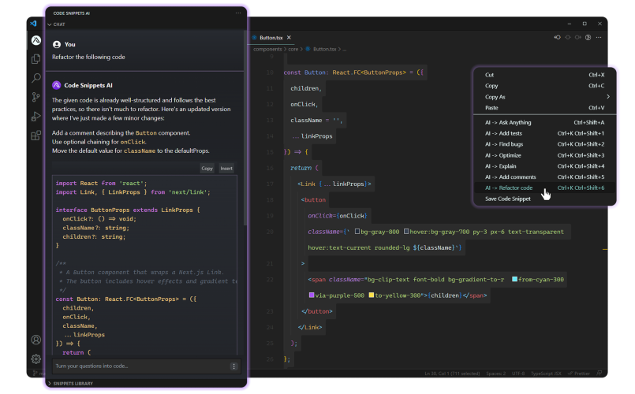The image size is (635, 394).
Task: Choose AI -> Optimize
Action: pyautogui.click(x=545, y=155)
